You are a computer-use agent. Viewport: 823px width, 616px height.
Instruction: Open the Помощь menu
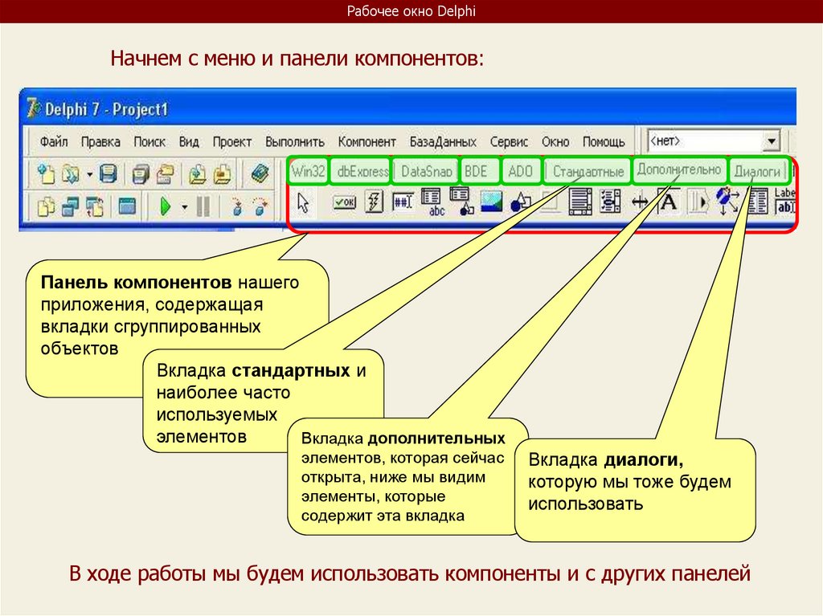(604, 141)
